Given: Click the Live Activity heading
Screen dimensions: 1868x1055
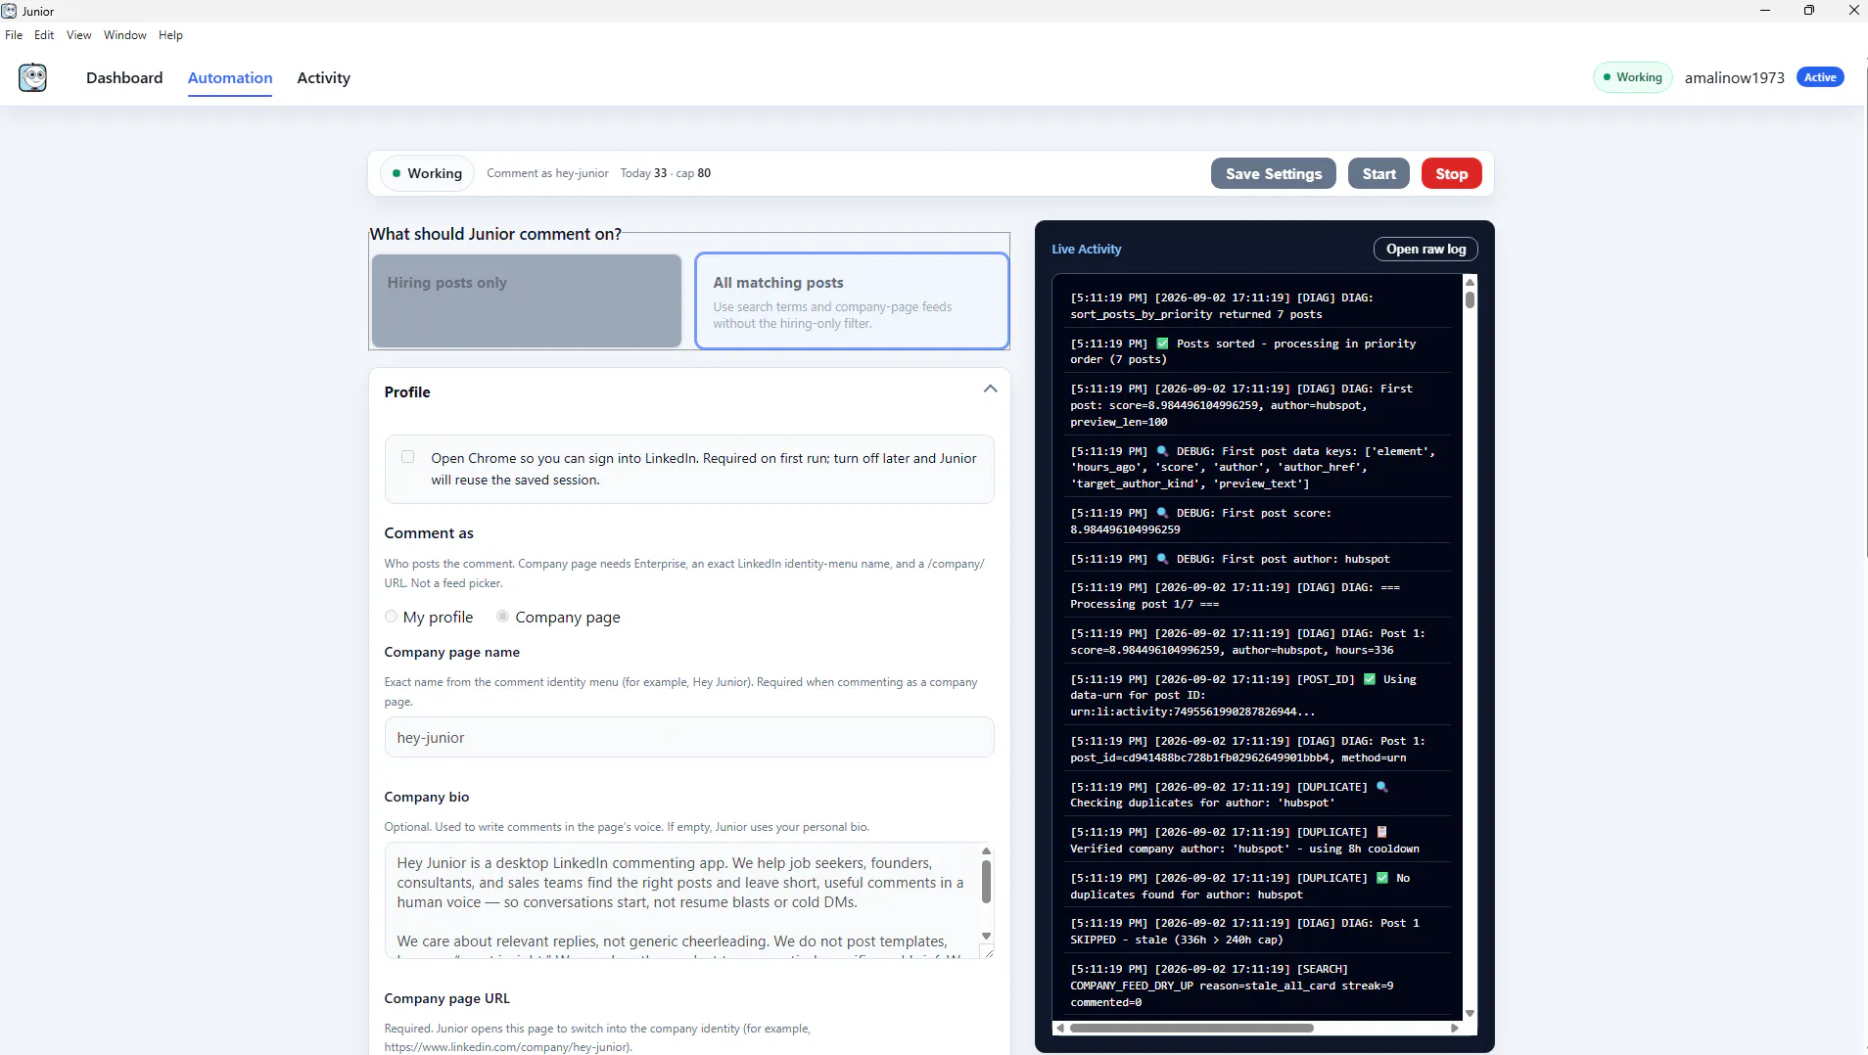Looking at the screenshot, I should (x=1086, y=250).
